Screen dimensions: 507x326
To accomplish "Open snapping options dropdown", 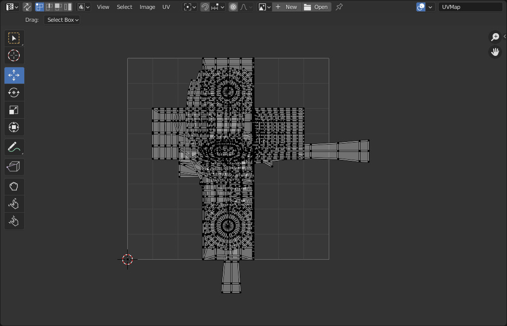I will pyautogui.click(x=217, y=7).
